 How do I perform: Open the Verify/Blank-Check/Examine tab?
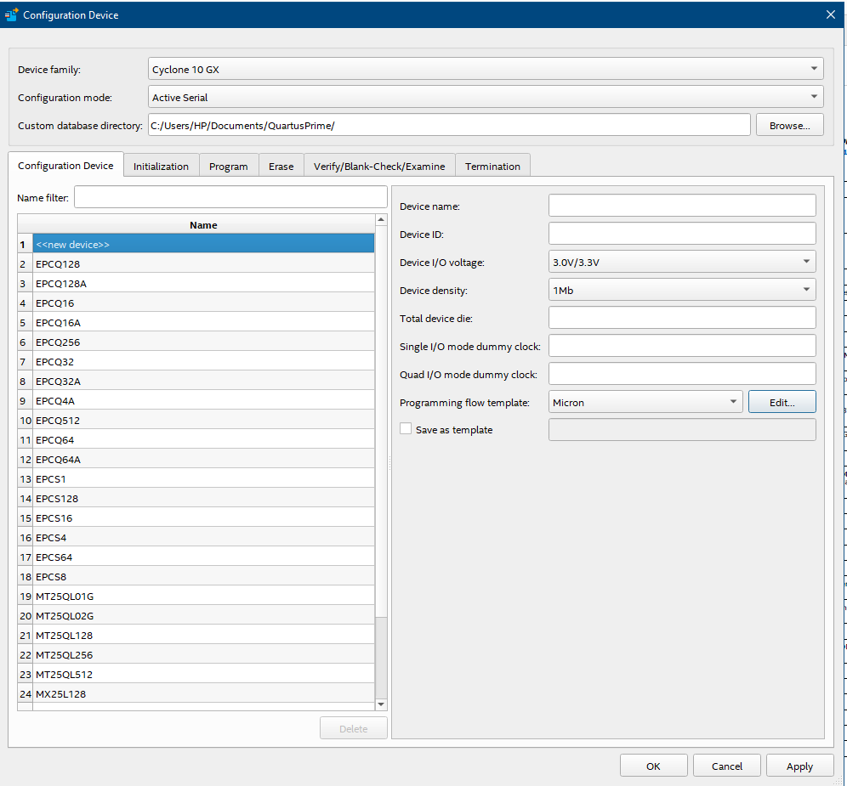pyautogui.click(x=378, y=166)
